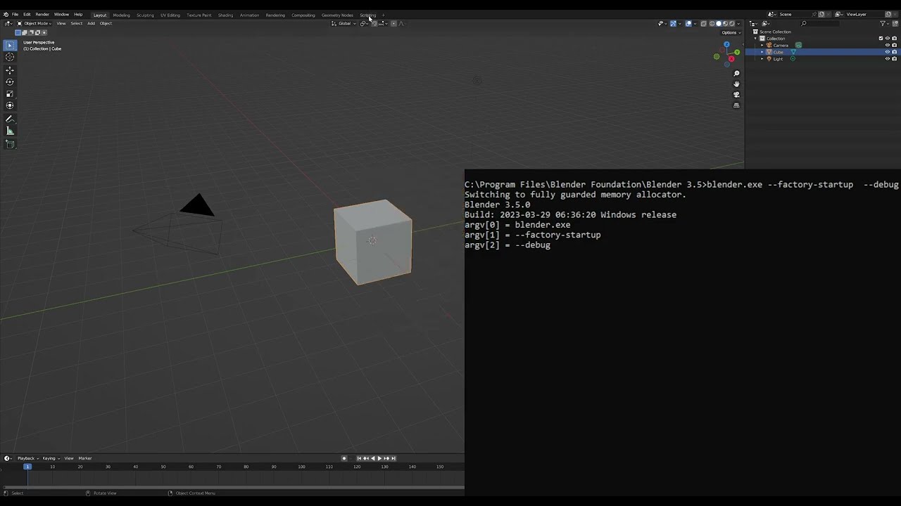Toggle X-ray in viewport header
Viewport: 901px width, 506px height.
click(x=703, y=23)
